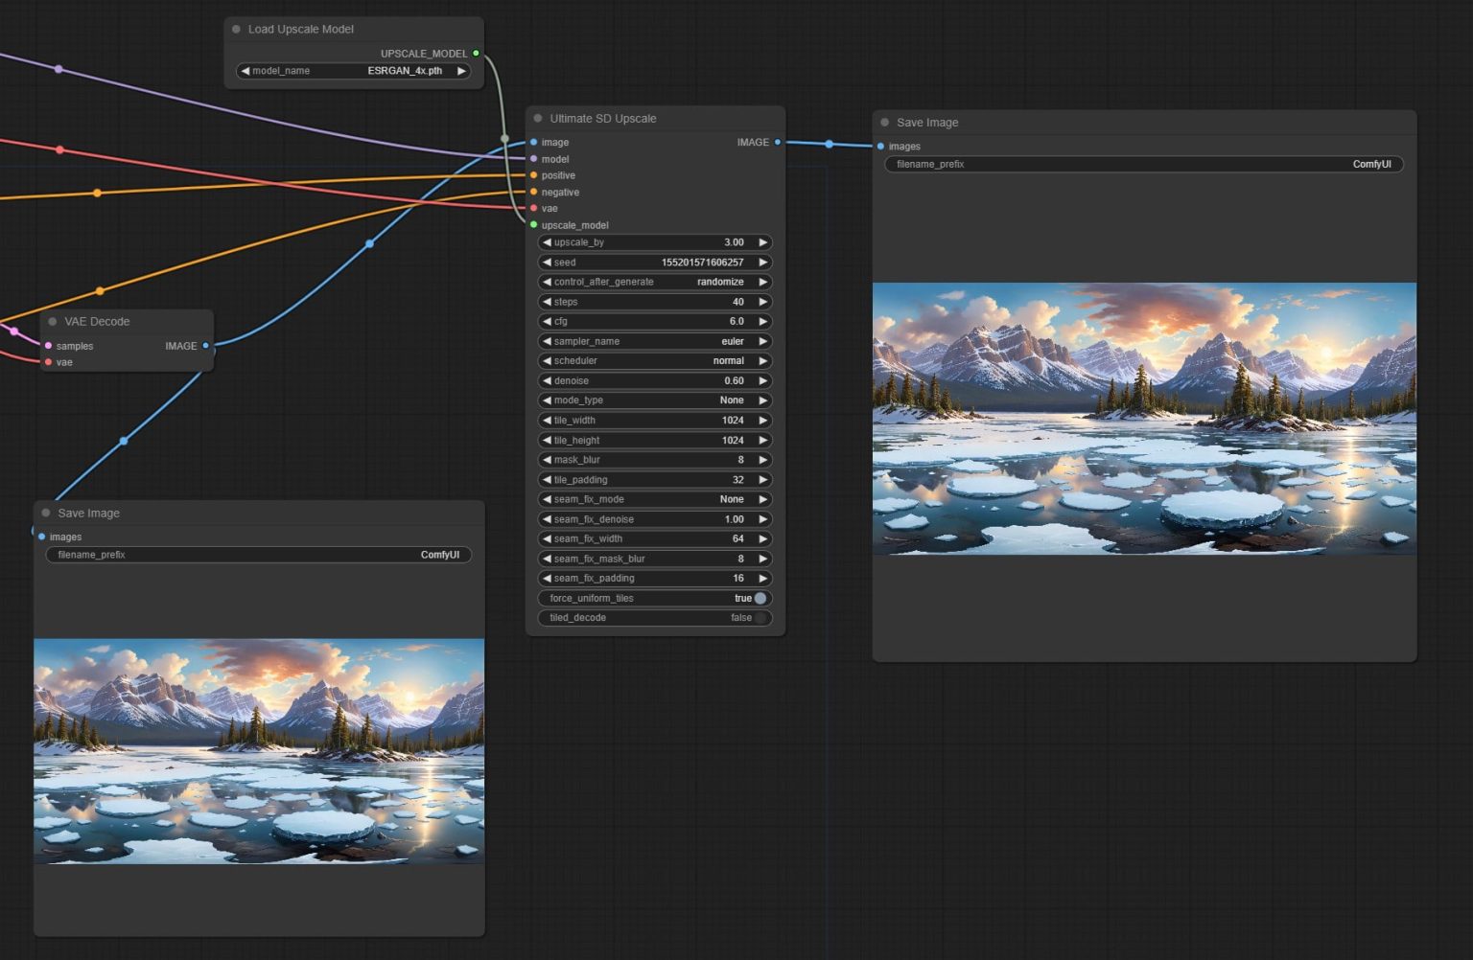The width and height of the screenshot is (1473, 960).
Task: Click the IMAGE output socket of Ultimate SD Upscale
Action: pos(776,142)
